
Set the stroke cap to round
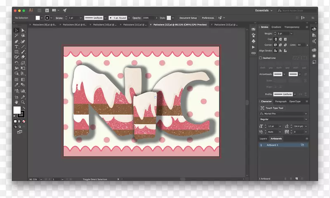pos(280,39)
